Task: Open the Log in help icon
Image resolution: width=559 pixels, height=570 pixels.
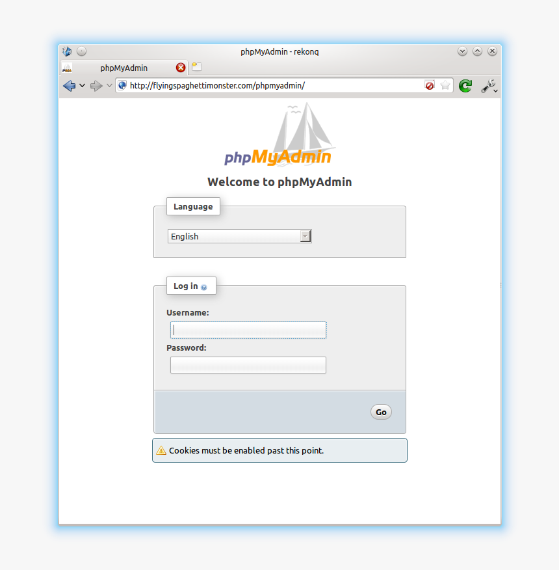Action: [203, 287]
